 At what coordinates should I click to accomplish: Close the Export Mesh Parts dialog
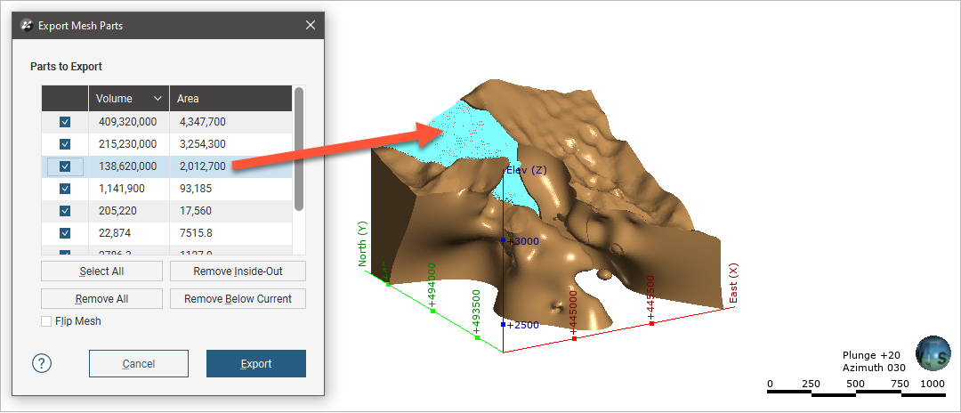pos(311,25)
